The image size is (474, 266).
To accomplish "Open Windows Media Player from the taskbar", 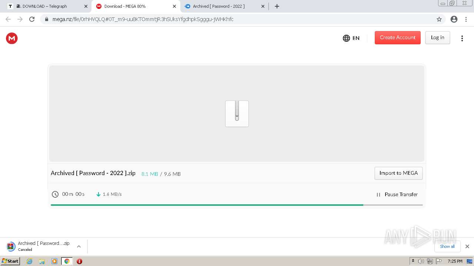I will coord(54,261).
